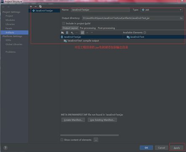The height and width of the screenshot is (152, 186).
Task: Select JavaEnvirTest module in Available Elements
Action: [136, 37]
